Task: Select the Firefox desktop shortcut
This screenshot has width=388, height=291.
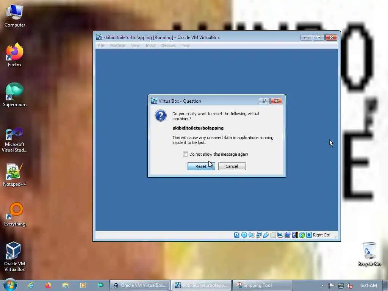Action: pos(15,55)
